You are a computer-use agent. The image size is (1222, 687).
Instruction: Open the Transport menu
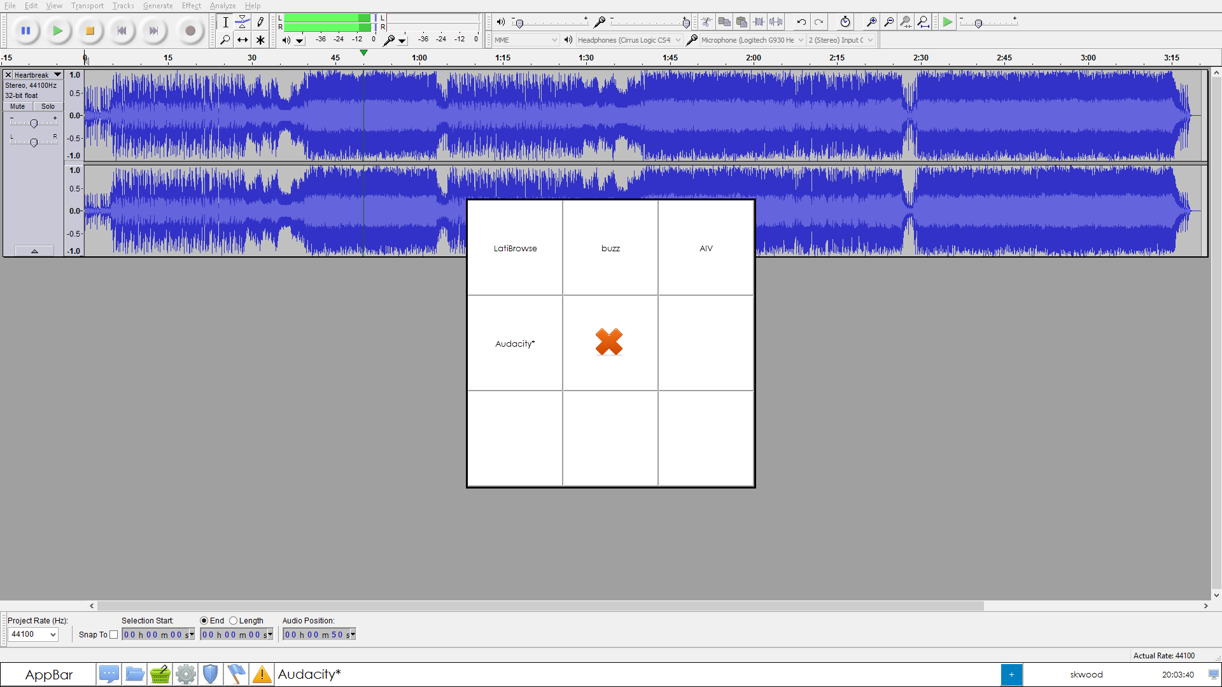(x=87, y=6)
